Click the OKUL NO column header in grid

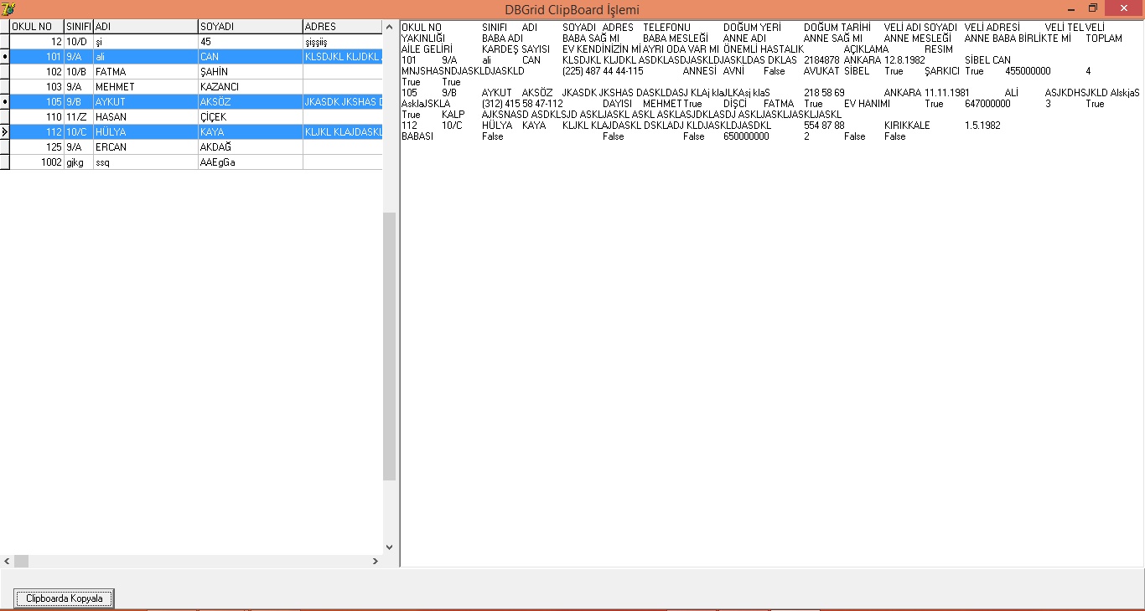[37, 27]
